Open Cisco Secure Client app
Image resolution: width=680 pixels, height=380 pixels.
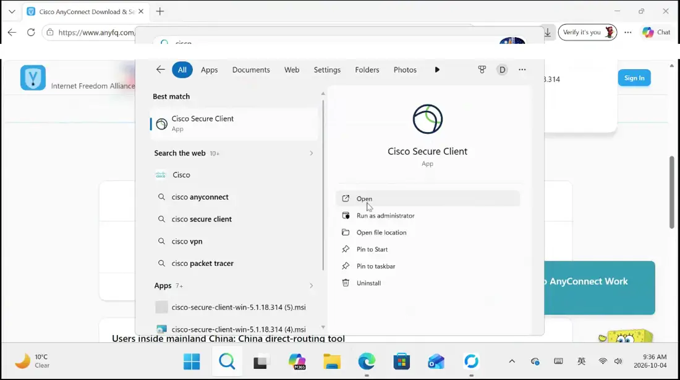click(x=428, y=199)
